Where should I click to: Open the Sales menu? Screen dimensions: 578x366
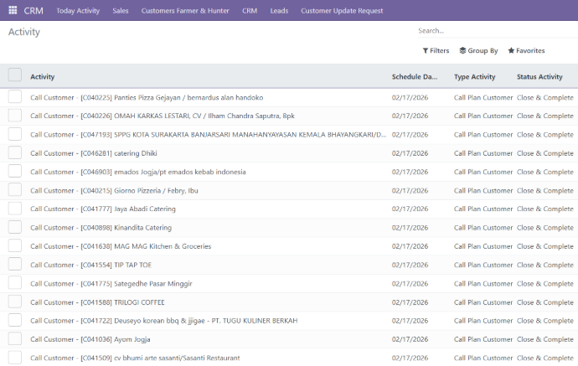[121, 11]
